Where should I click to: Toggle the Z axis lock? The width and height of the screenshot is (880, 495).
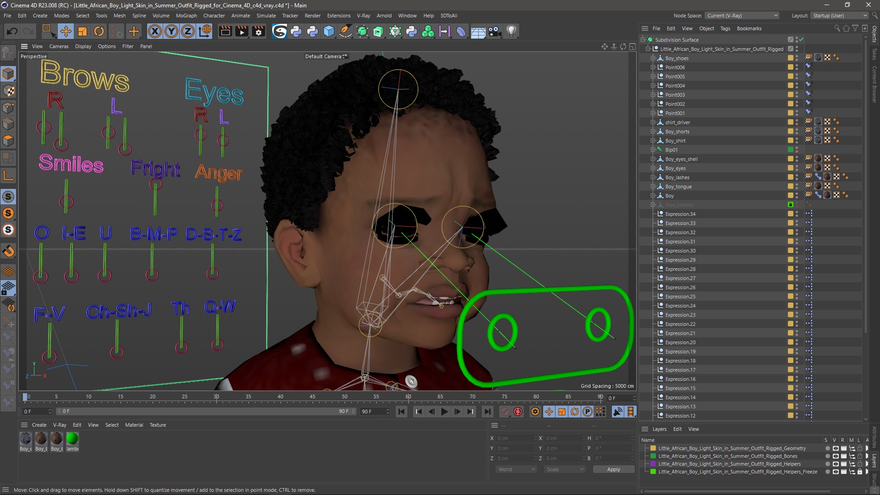tap(188, 31)
